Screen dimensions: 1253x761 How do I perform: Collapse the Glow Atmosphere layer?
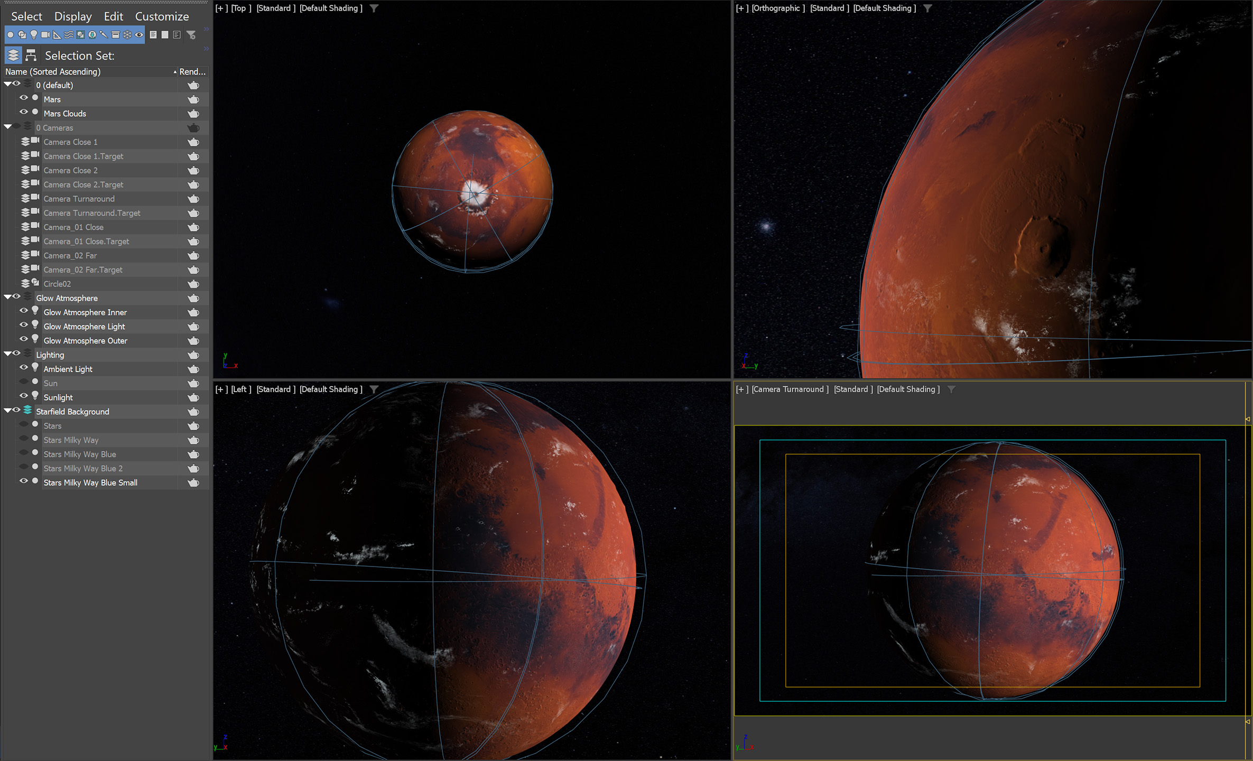[x=7, y=298]
